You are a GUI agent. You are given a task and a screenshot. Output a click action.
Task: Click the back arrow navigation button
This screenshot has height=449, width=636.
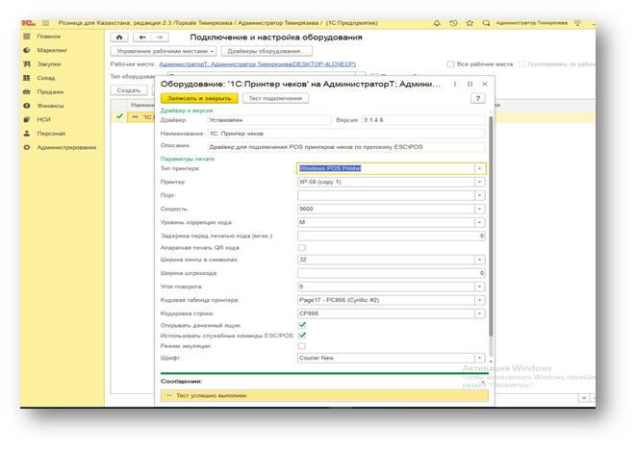[141, 37]
